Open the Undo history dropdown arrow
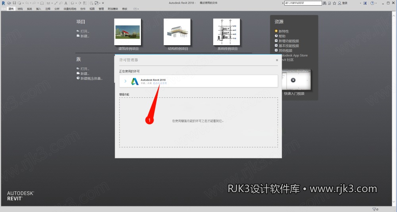The image size is (397, 212). coord(31,3)
